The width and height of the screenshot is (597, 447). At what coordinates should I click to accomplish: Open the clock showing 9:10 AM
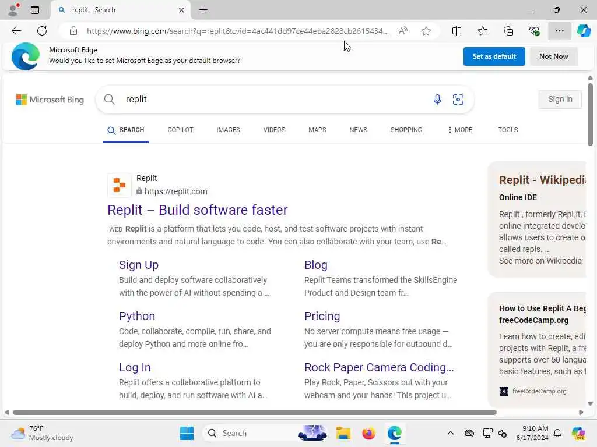532,433
